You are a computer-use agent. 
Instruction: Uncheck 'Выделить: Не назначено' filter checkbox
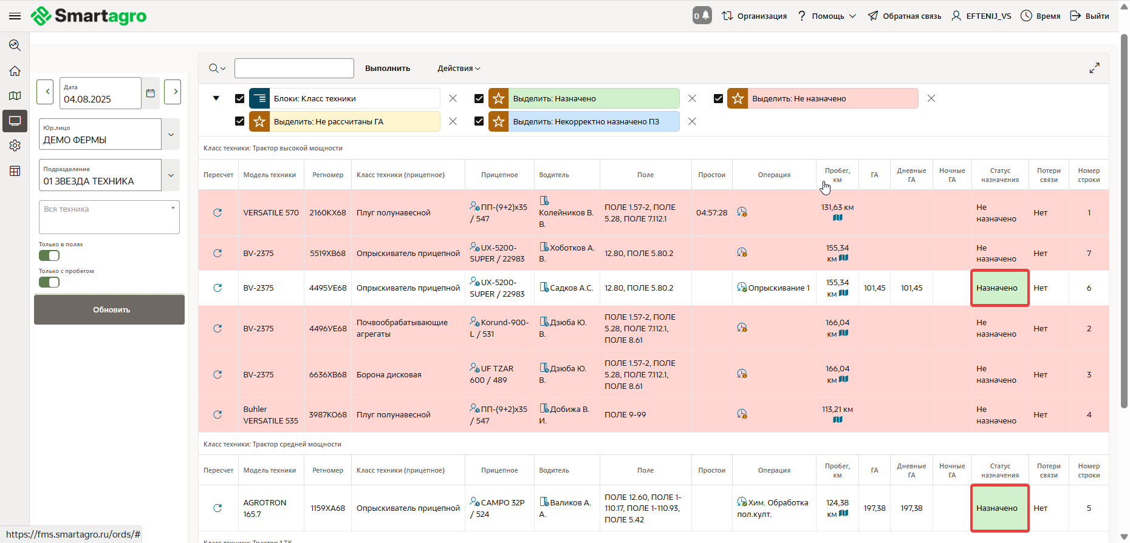click(x=718, y=98)
